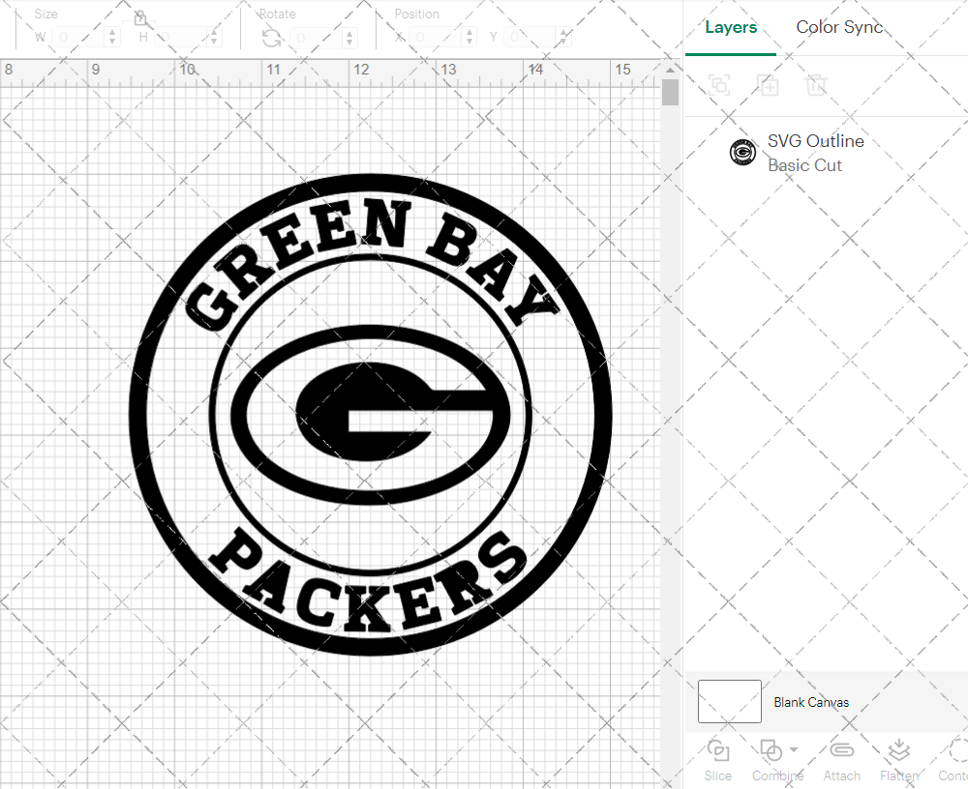Image resolution: width=968 pixels, height=789 pixels.
Task: Toggle the size aspect ratio lock
Action: point(140,17)
